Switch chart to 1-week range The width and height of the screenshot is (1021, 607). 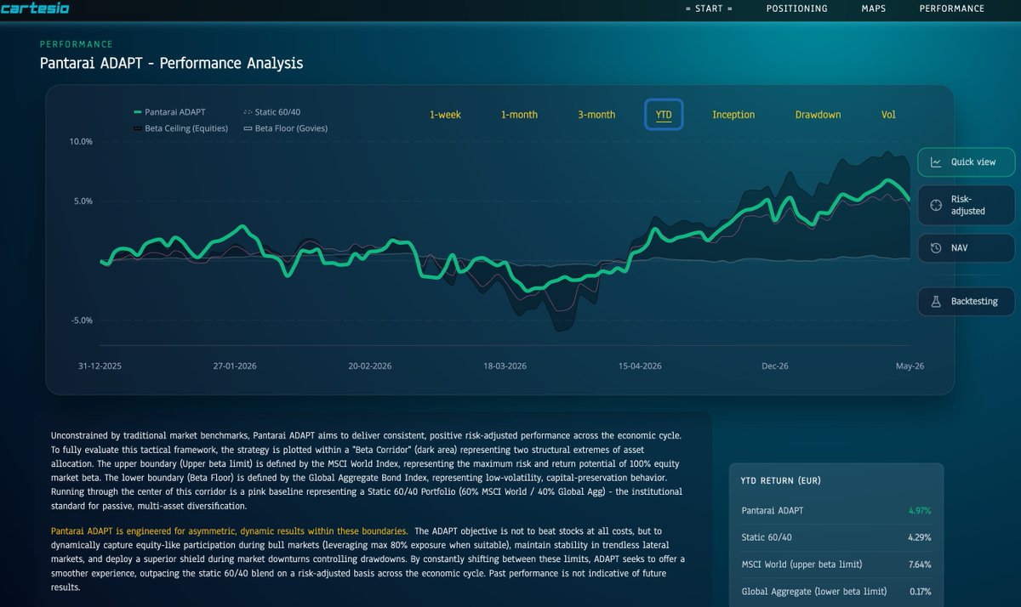click(x=445, y=115)
